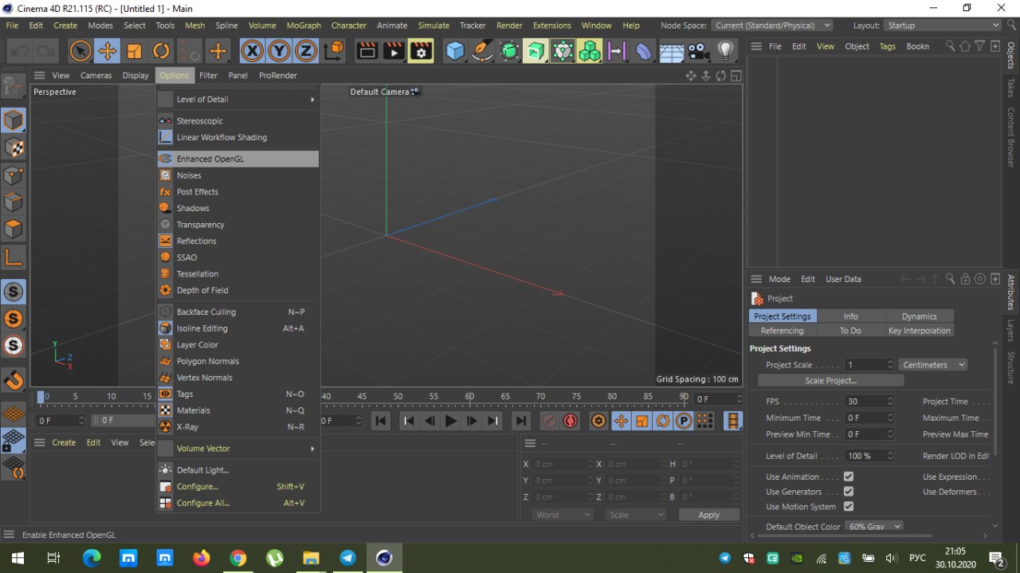The width and height of the screenshot is (1020, 573).
Task: Open the MoGraph menu
Action: coord(304,26)
